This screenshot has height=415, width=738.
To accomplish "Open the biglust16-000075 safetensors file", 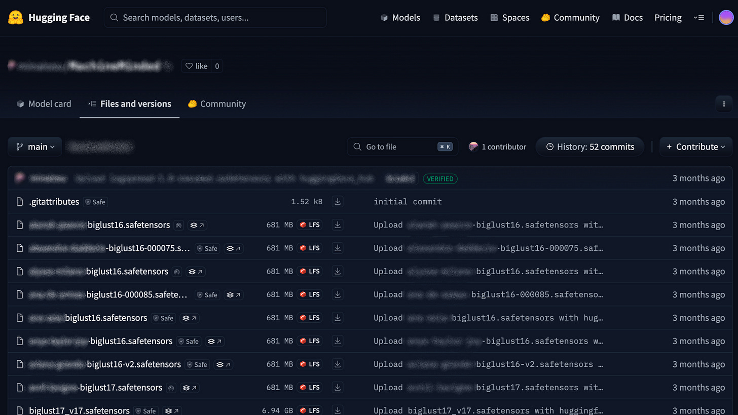I will [109, 248].
